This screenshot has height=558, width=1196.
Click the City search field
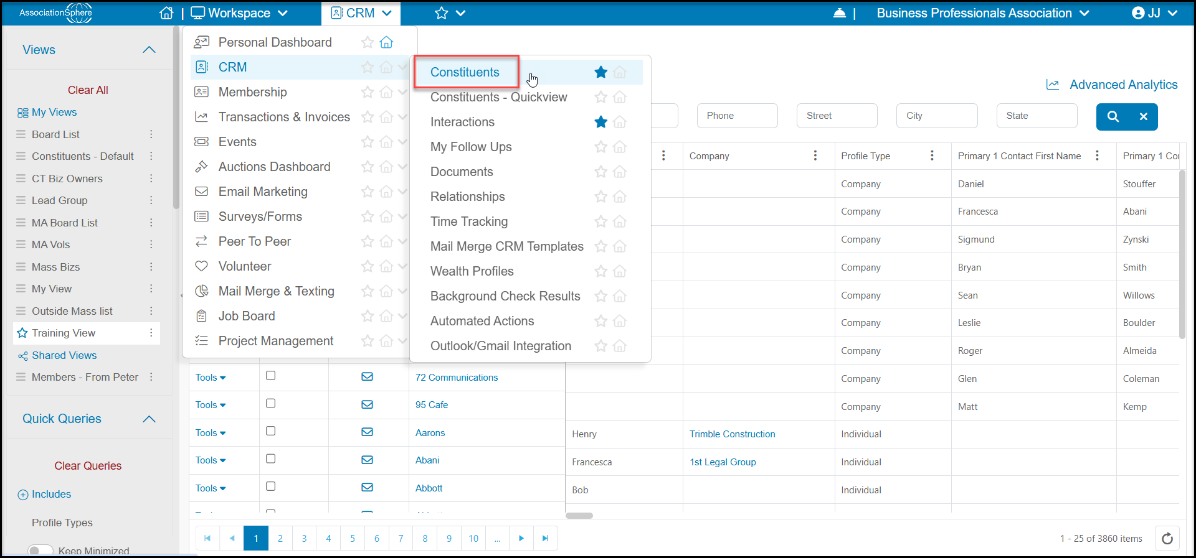point(937,116)
